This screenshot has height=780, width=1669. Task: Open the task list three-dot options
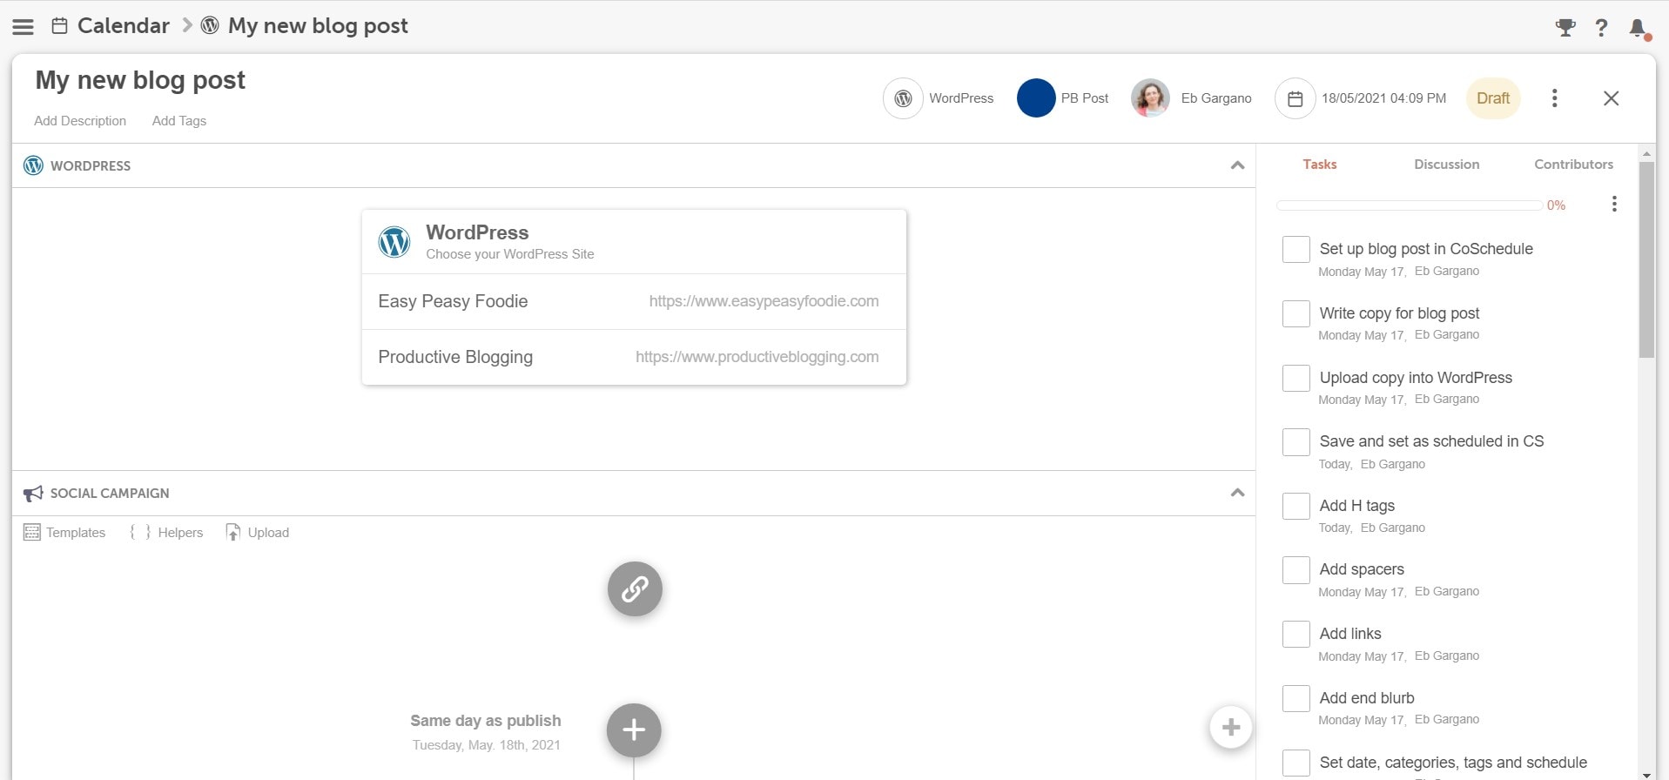coord(1614,204)
